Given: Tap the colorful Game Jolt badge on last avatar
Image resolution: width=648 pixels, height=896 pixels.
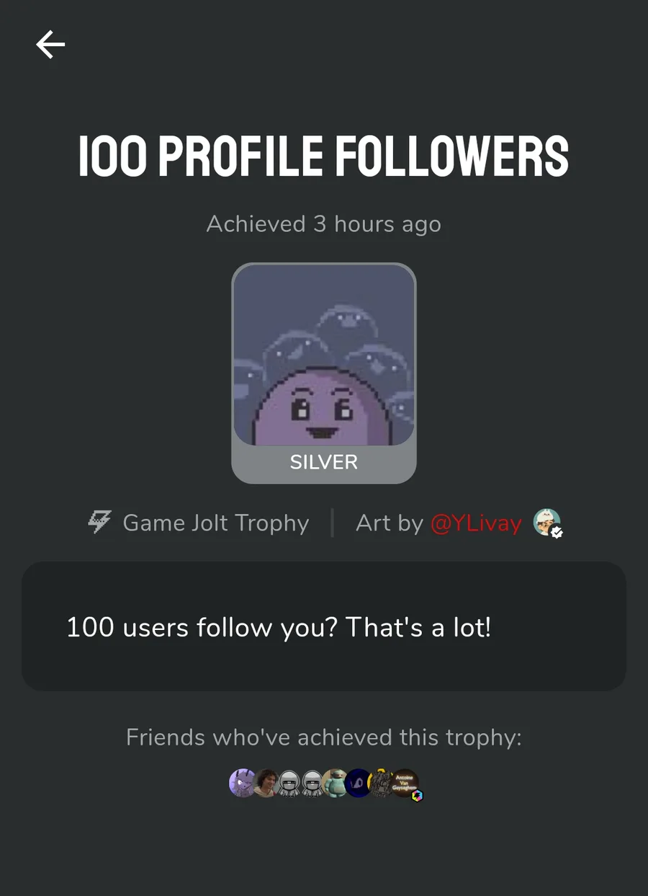Looking at the screenshot, I should [416, 795].
